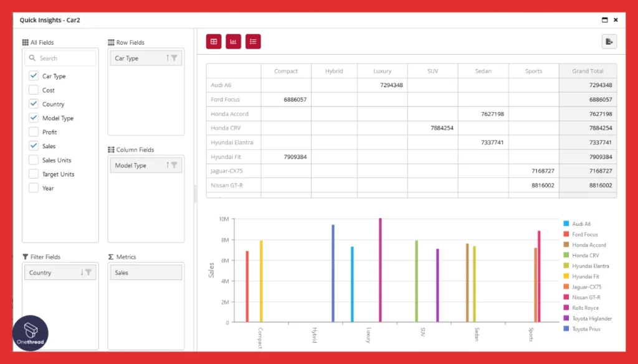
Task: Toggle Hyundai Elantra legend color swatch
Action: (566, 266)
